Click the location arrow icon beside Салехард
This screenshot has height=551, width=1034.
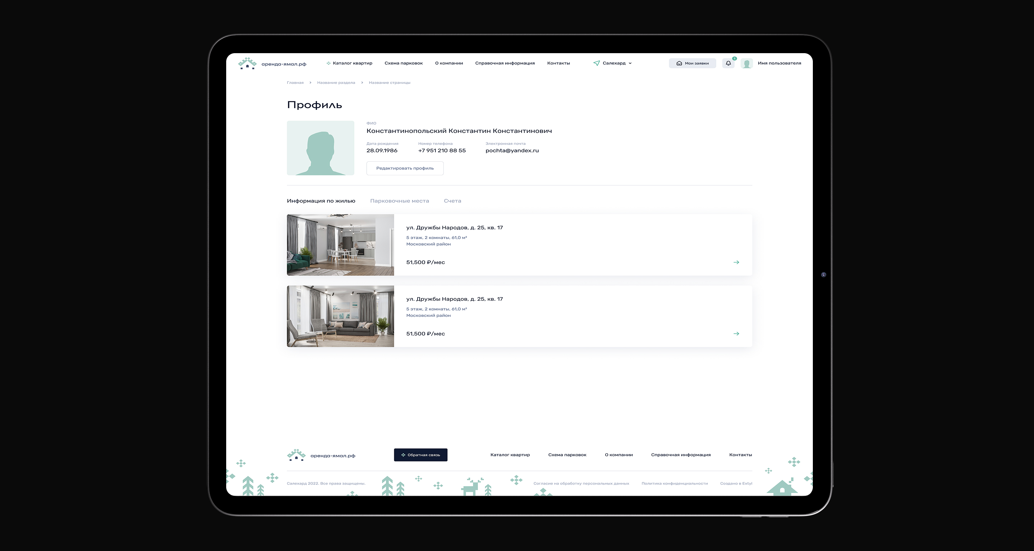(x=596, y=63)
